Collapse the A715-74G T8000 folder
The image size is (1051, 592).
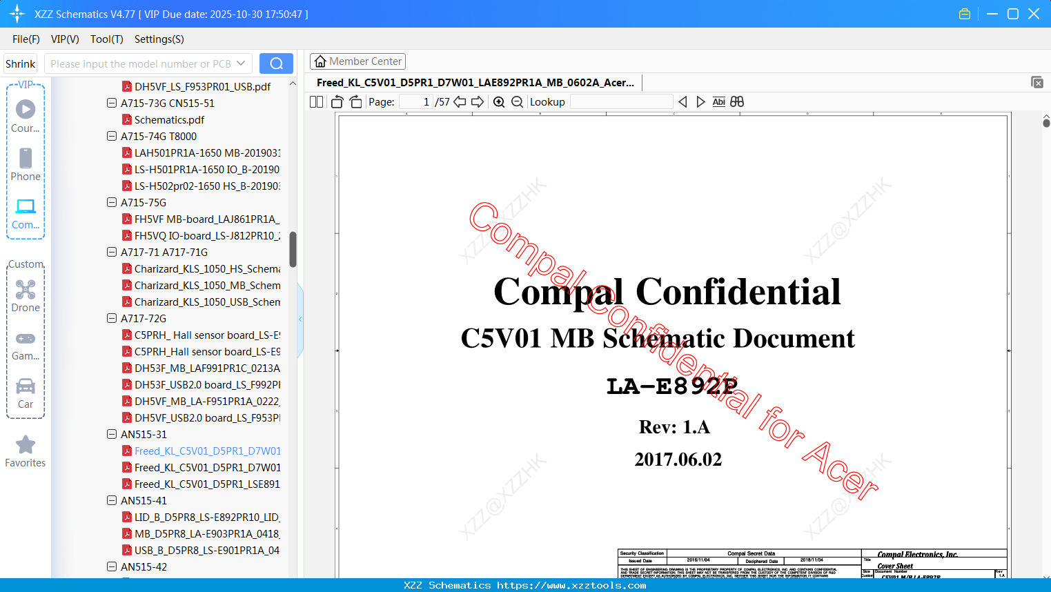112,137
